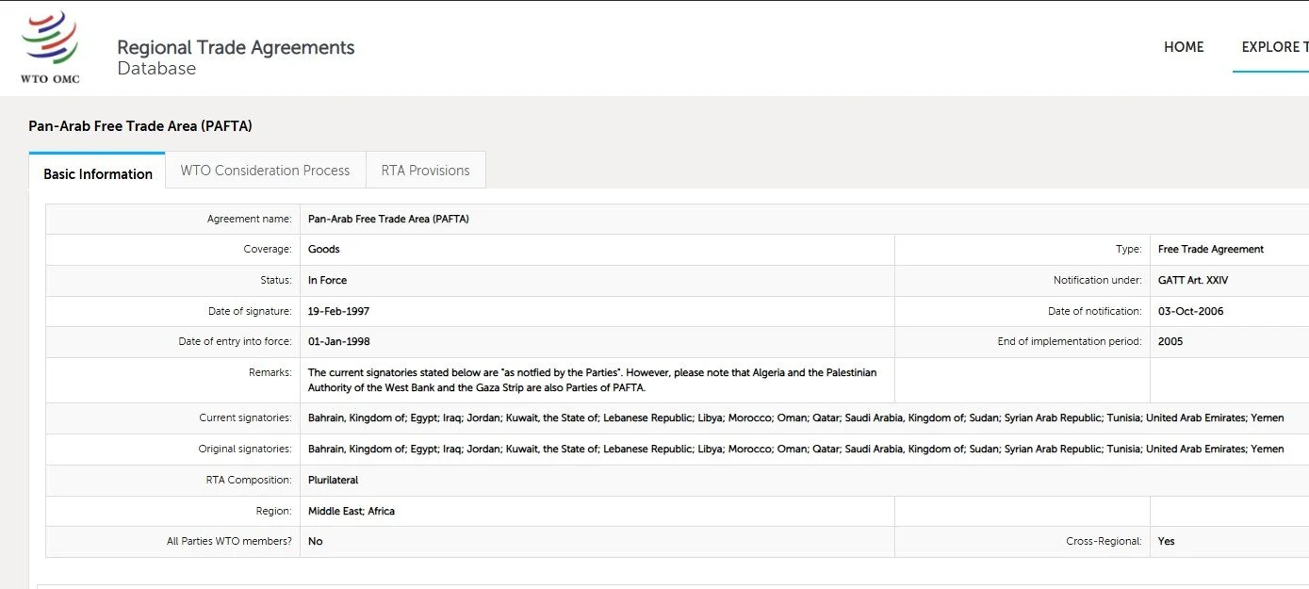
Task: Click the Date of signature label
Action: click(251, 312)
